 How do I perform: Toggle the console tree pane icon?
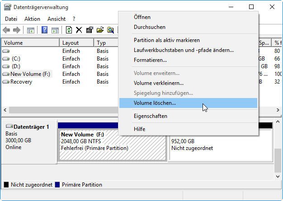(31, 30)
